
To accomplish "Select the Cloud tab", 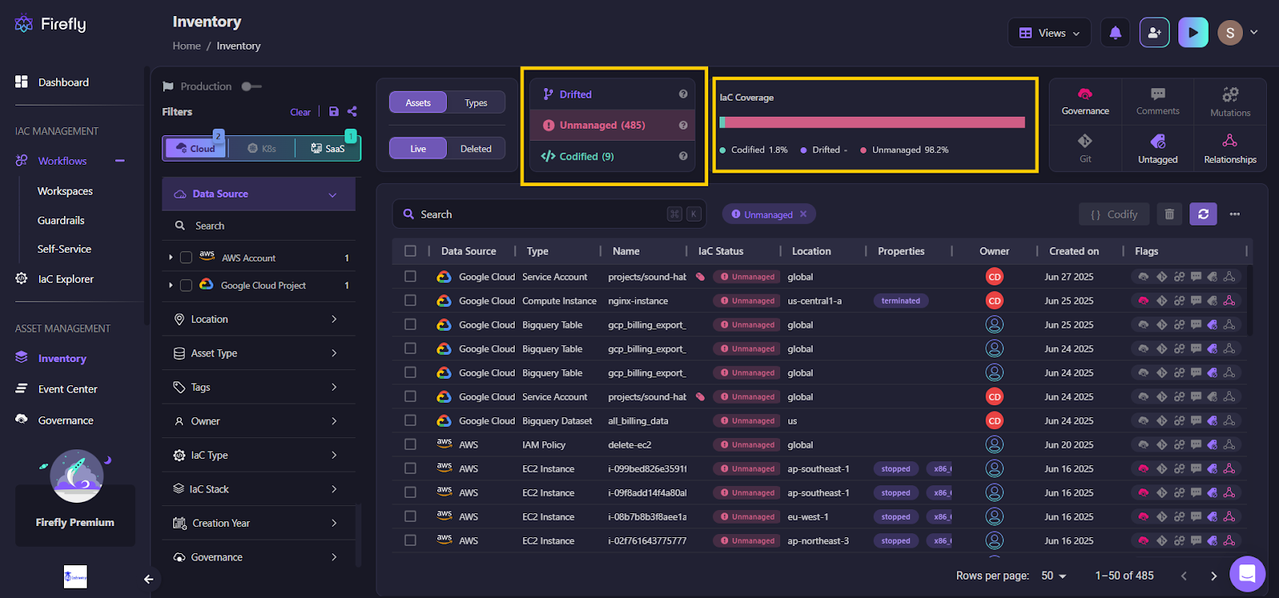I will [x=196, y=148].
